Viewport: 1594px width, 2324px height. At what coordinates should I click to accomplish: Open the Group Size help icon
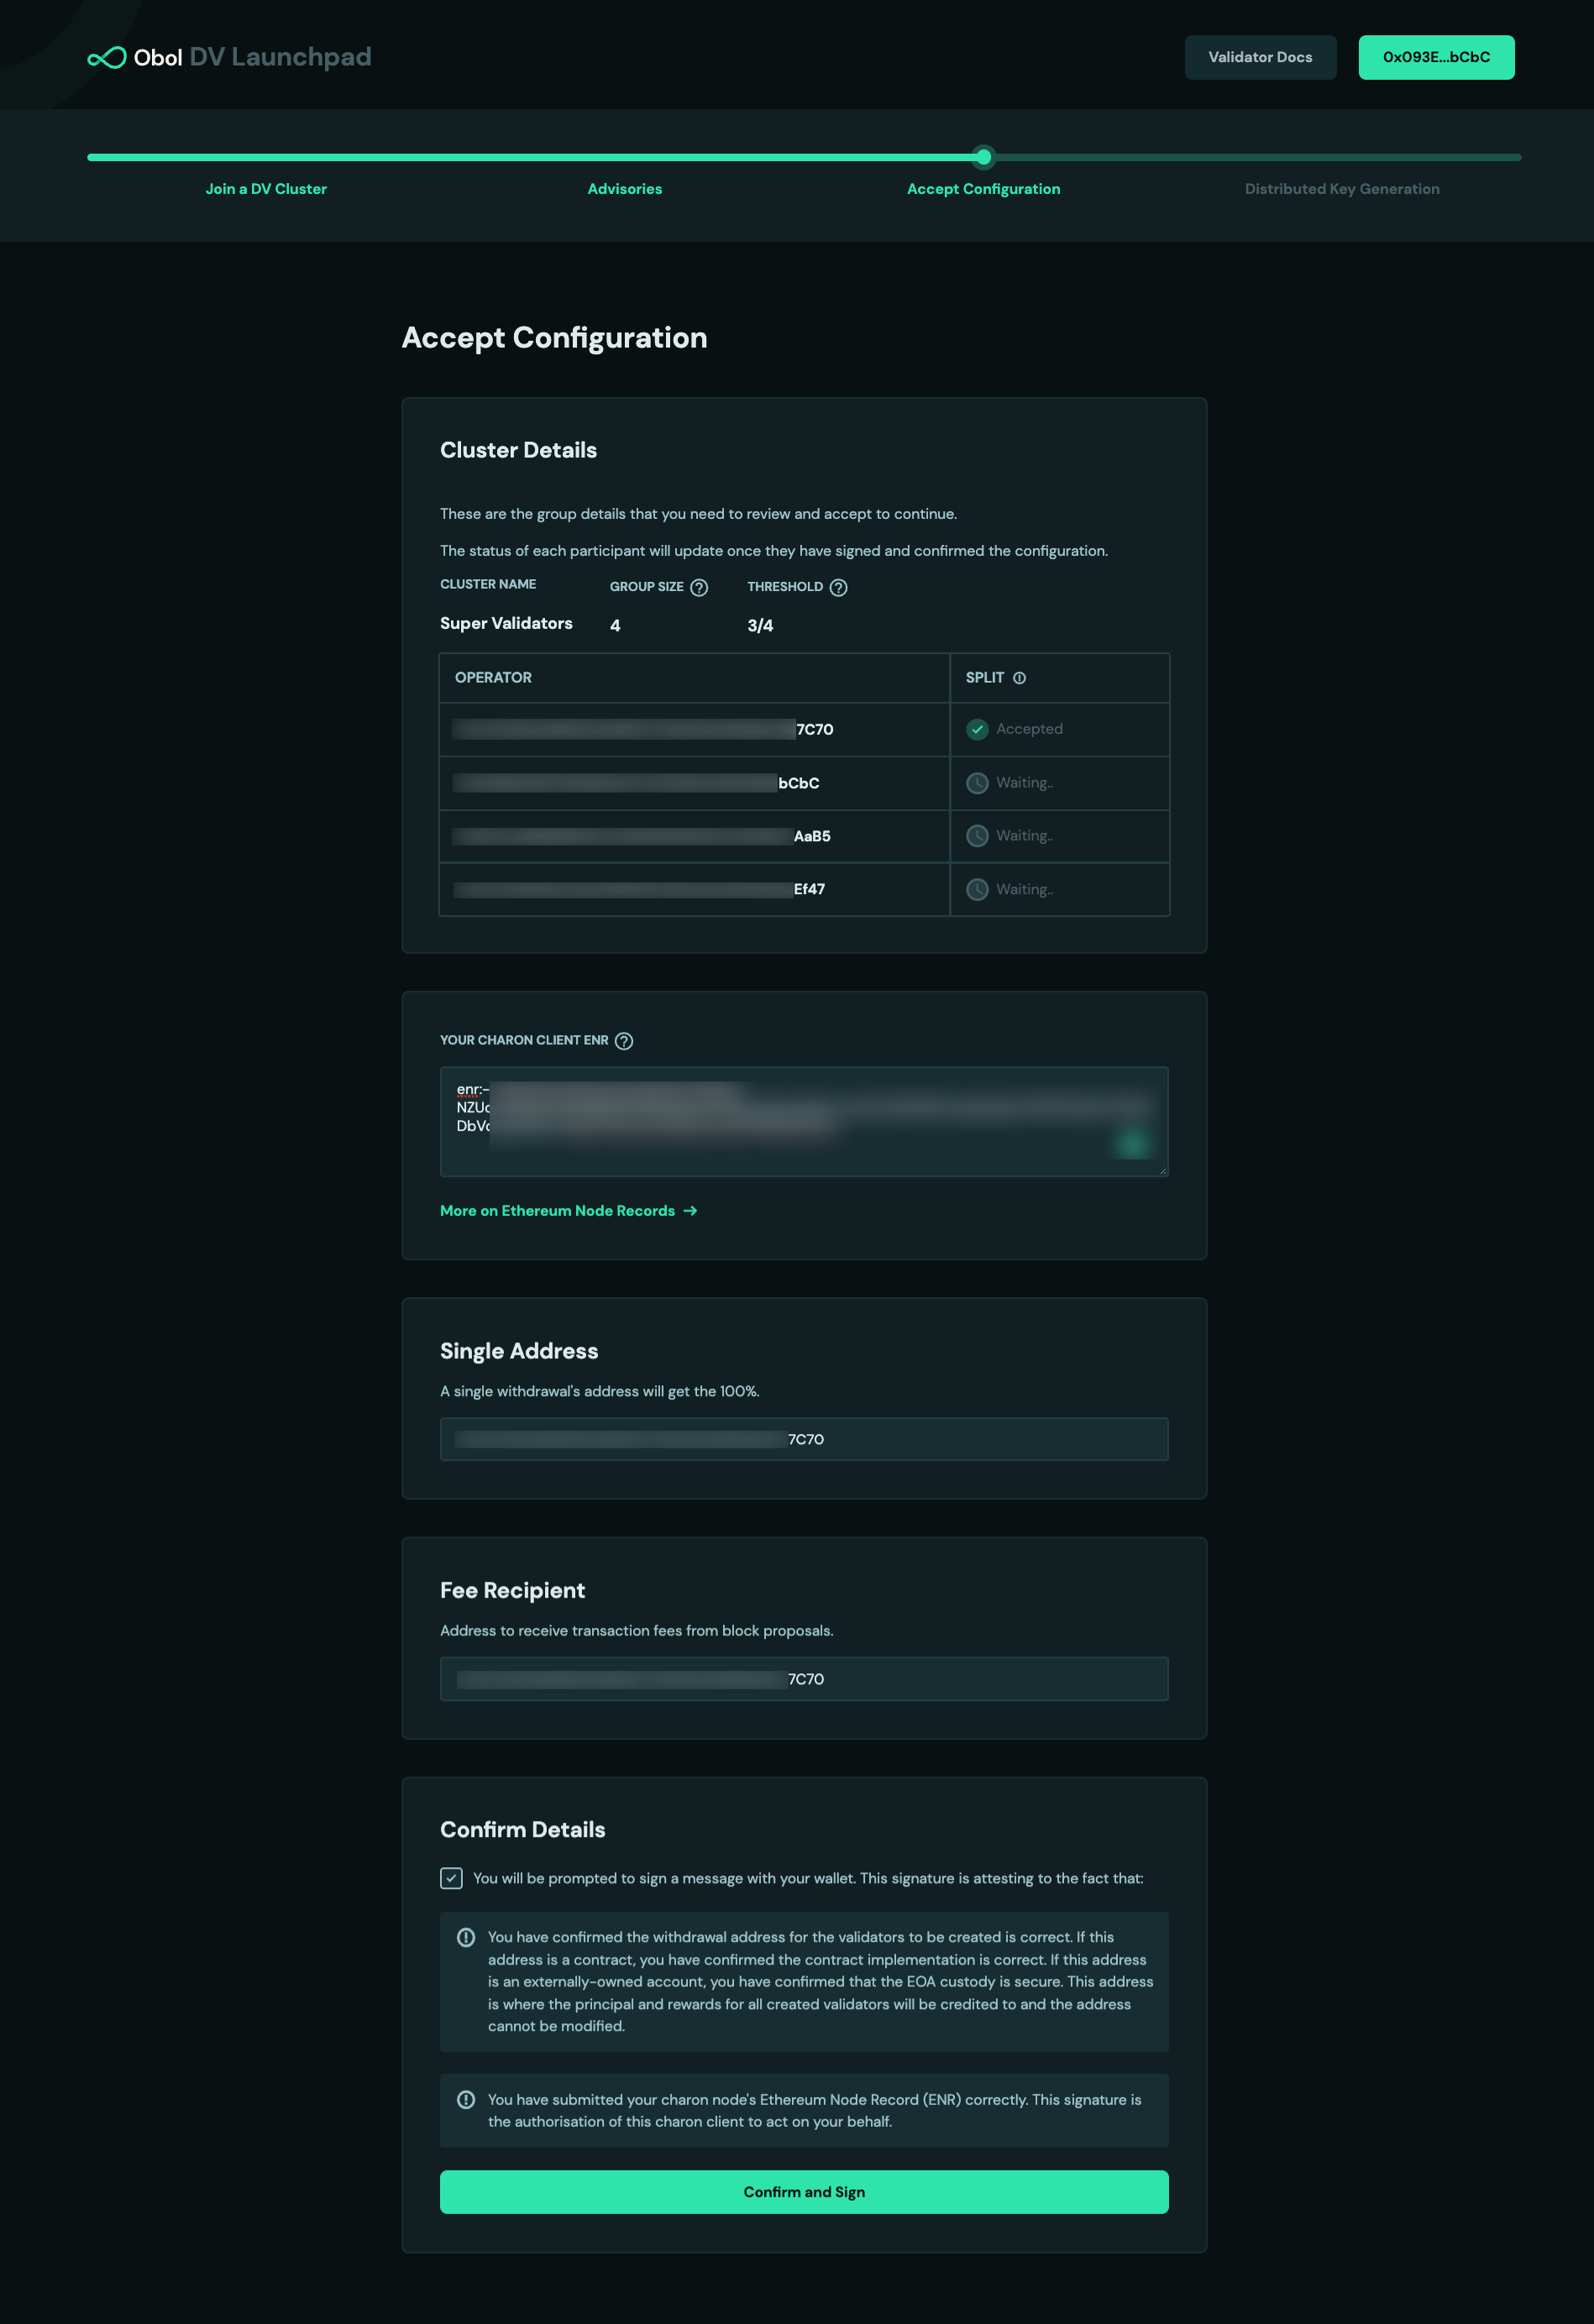pyautogui.click(x=699, y=587)
